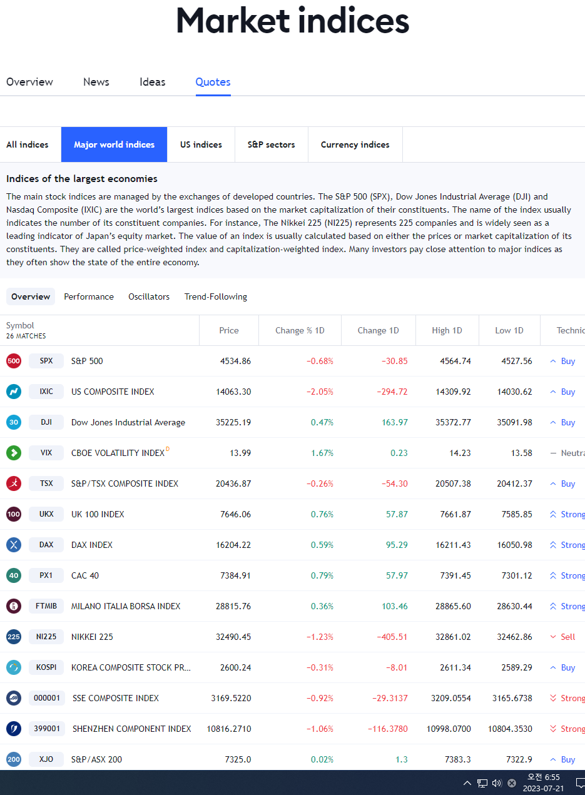This screenshot has height=795, width=585.
Task: Click NIKKEI 225 Sell rating
Action: [x=562, y=637]
